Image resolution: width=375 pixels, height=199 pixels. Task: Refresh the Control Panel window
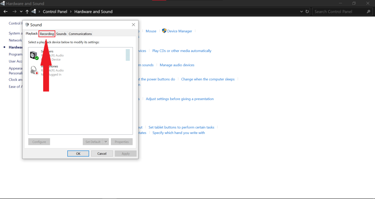[307, 11]
